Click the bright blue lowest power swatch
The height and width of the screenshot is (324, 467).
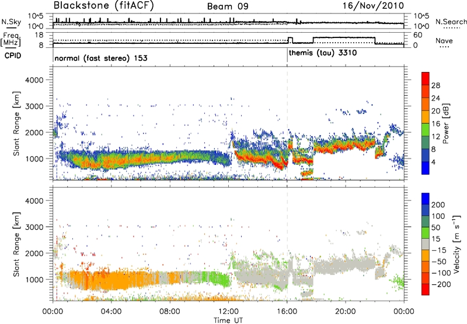pyautogui.click(x=426, y=168)
